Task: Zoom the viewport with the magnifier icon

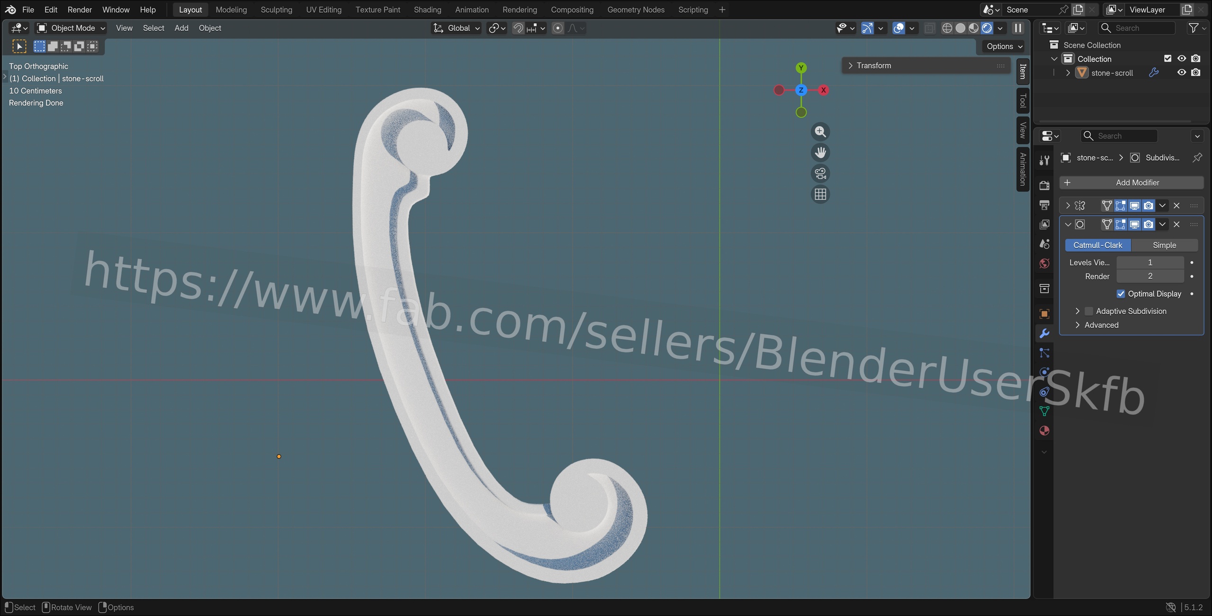Action: coord(820,132)
